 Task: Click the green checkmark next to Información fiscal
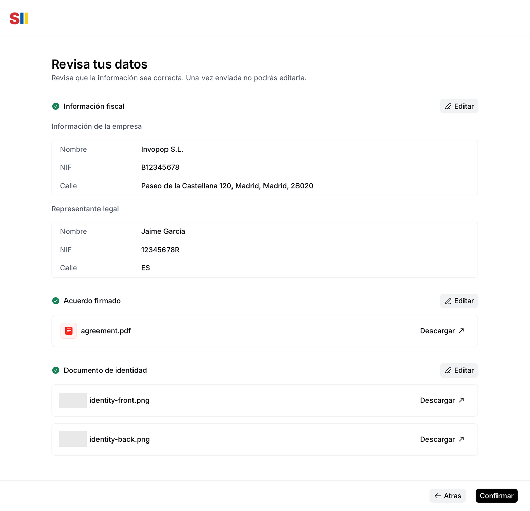(x=55, y=106)
